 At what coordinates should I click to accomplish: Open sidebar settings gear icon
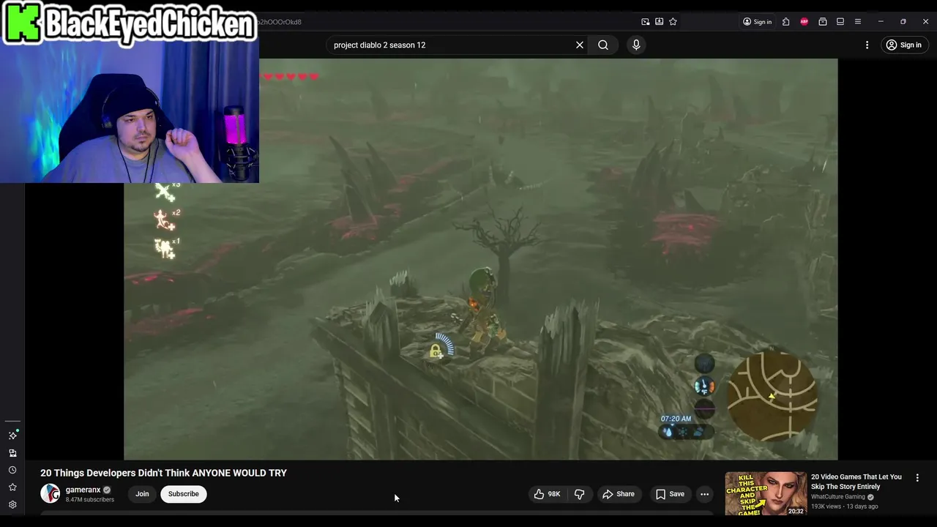pyautogui.click(x=12, y=504)
